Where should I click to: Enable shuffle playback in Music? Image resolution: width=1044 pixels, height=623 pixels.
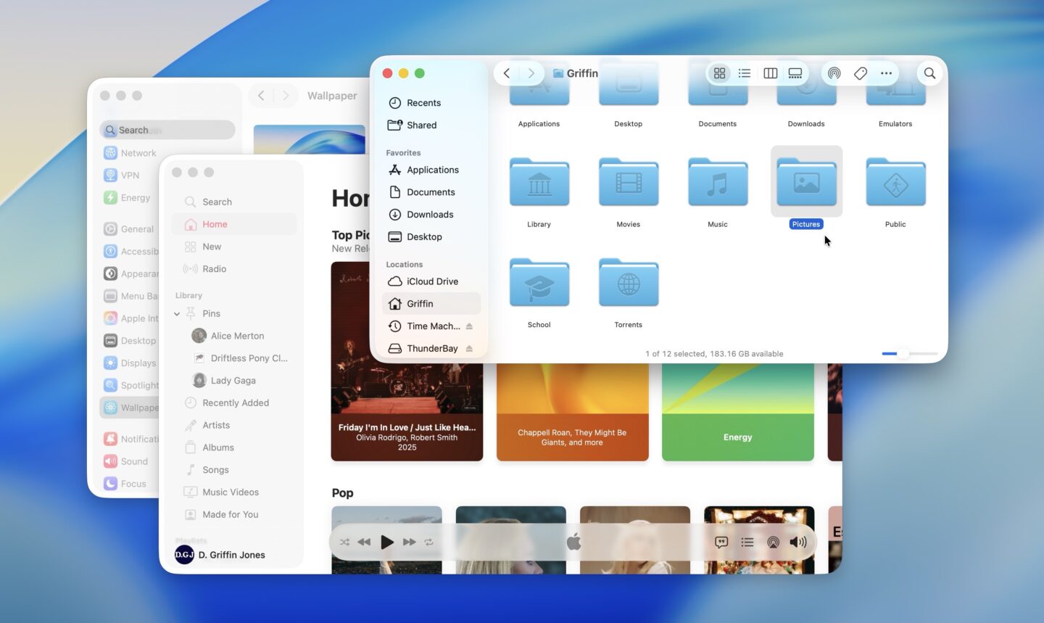coord(345,542)
